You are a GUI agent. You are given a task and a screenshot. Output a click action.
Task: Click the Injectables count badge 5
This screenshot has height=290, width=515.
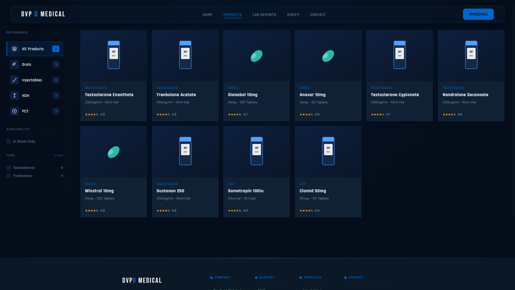[56, 80]
